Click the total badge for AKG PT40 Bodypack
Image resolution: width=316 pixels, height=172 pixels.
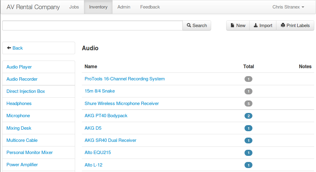pos(248,116)
